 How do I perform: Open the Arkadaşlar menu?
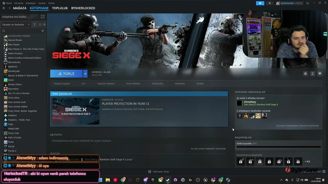pos(31,3)
